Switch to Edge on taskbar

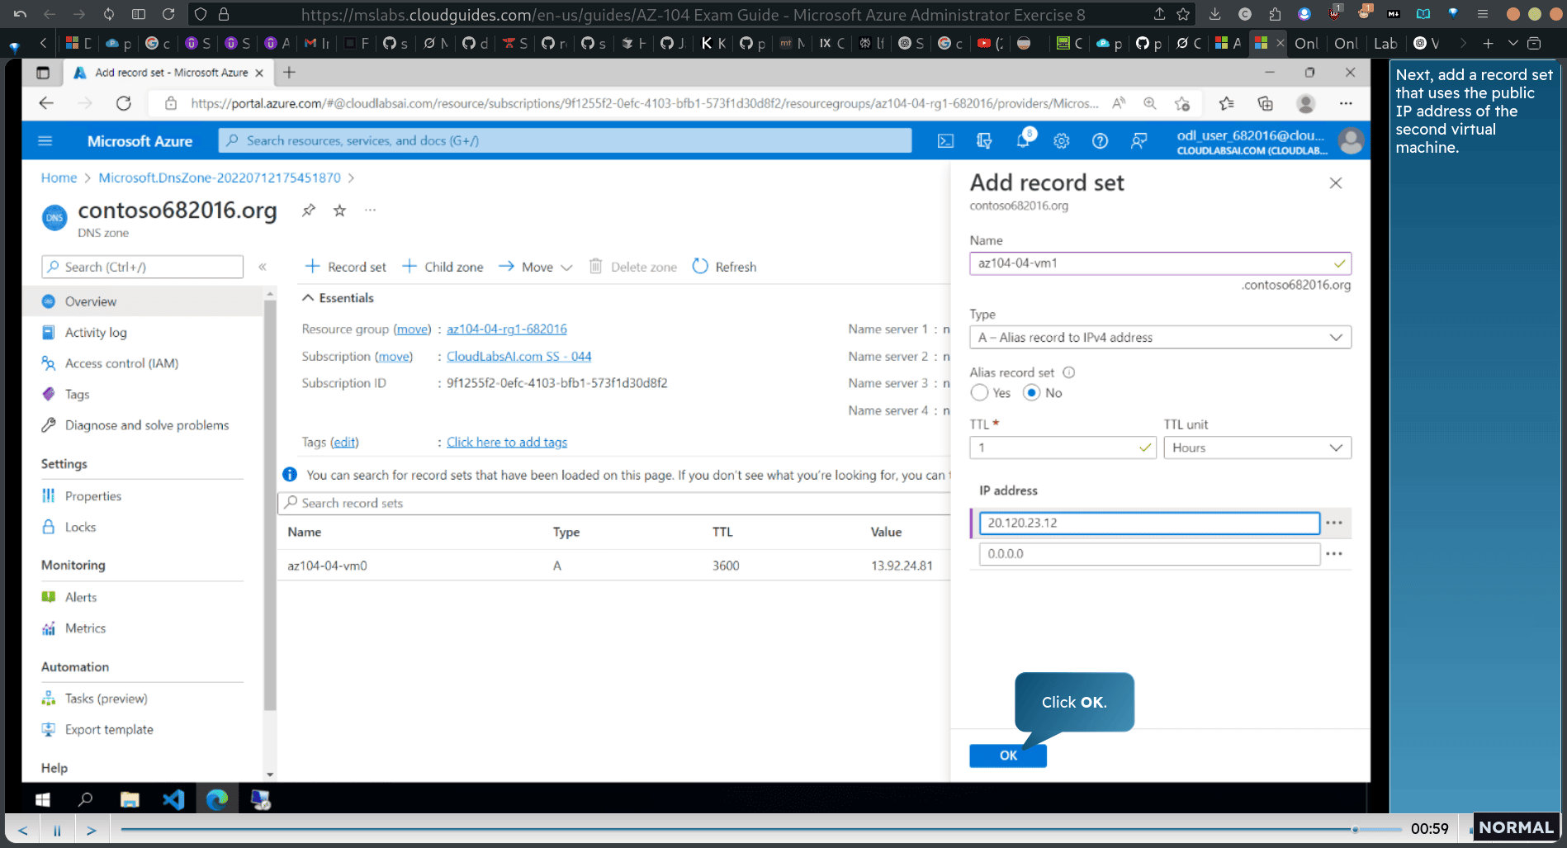pyautogui.click(x=217, y=799)
